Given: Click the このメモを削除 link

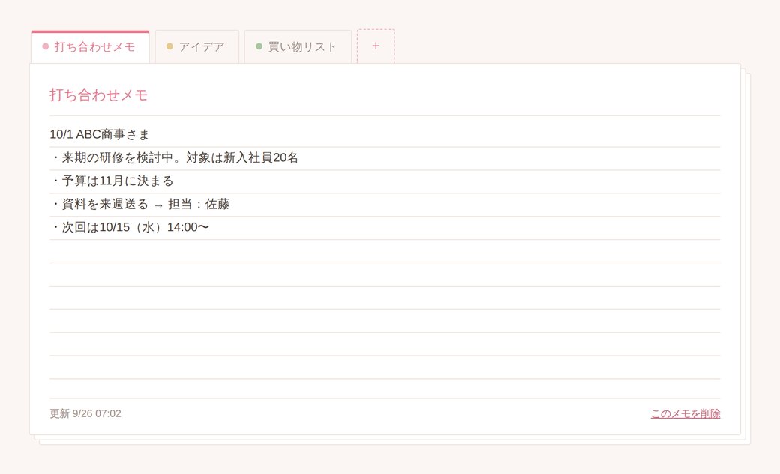Looking at the screenshot, I should (x=685, y=413).
